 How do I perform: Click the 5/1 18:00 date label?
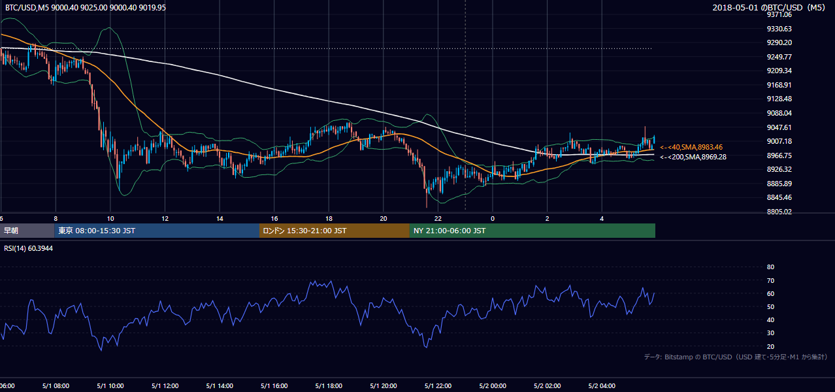click(x=329, y=386)
